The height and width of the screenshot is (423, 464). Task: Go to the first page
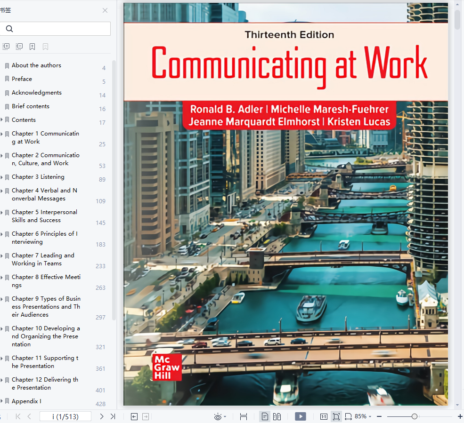click(x=18, y=416)
